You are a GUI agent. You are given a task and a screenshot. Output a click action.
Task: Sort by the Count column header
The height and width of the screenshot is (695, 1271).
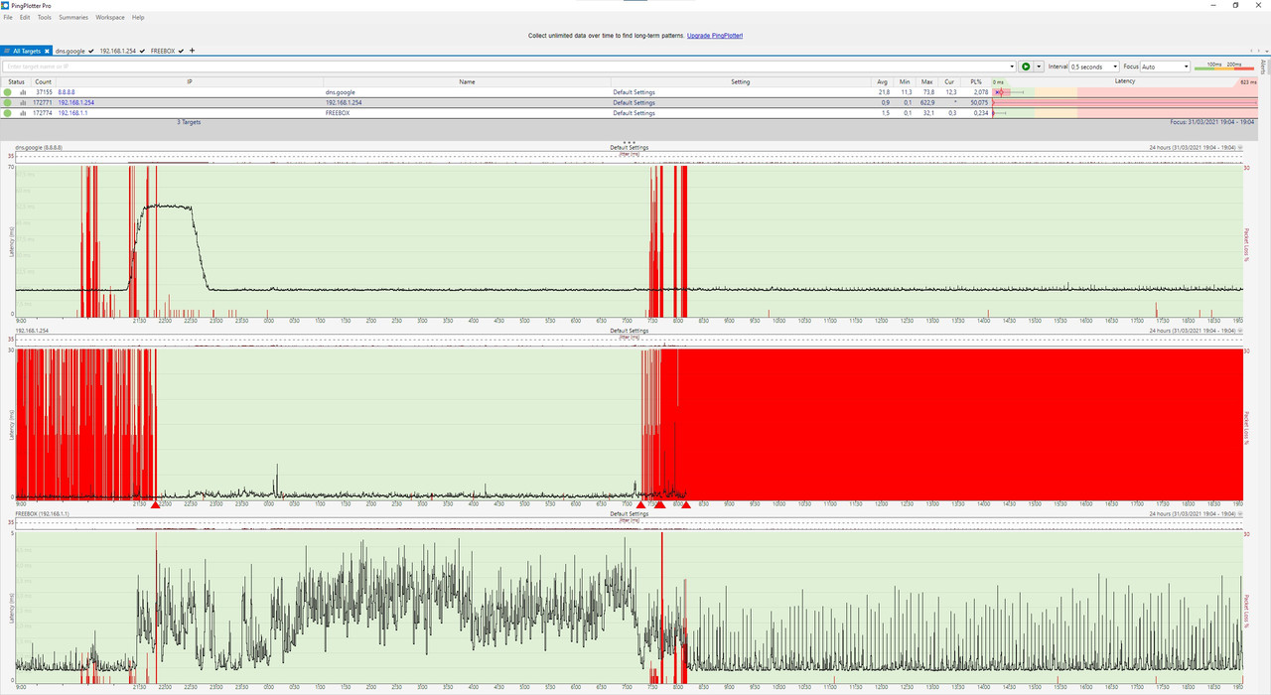43,81
